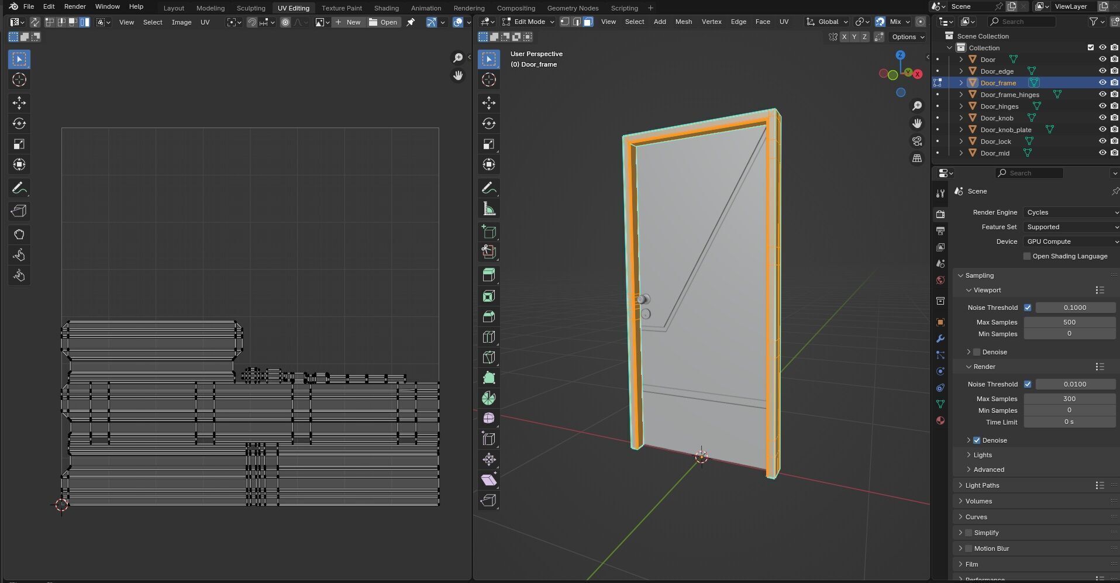Adjust Time Limit field value
The image size is (1120, 583).
coord(1069,422)
